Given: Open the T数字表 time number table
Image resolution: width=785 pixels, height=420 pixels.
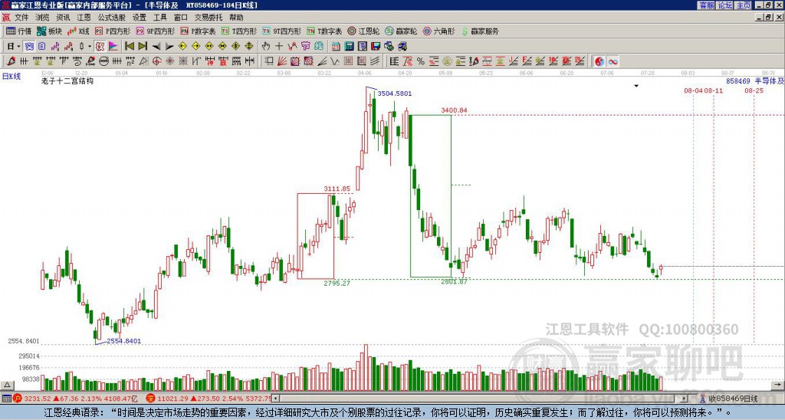Looking at the screenshot, I should [x=324, y=31].
